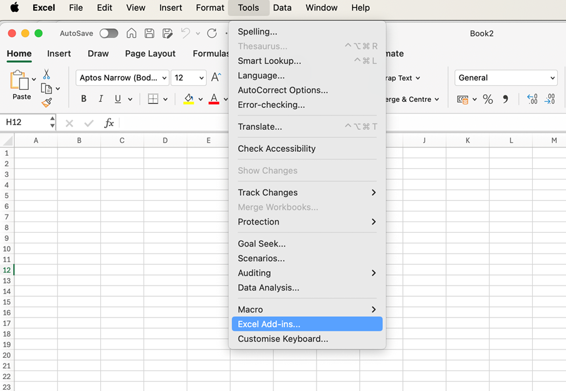Apply Percent Style formatting icon

click(x=488, y=99)
